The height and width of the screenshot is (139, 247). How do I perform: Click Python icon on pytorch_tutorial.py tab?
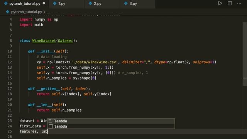pos(6,3)
